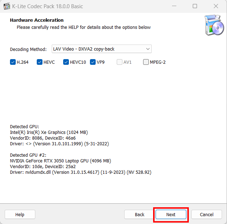Go Back to previous installer page
The height and width of the screenshot is (224, 227).
140,214
